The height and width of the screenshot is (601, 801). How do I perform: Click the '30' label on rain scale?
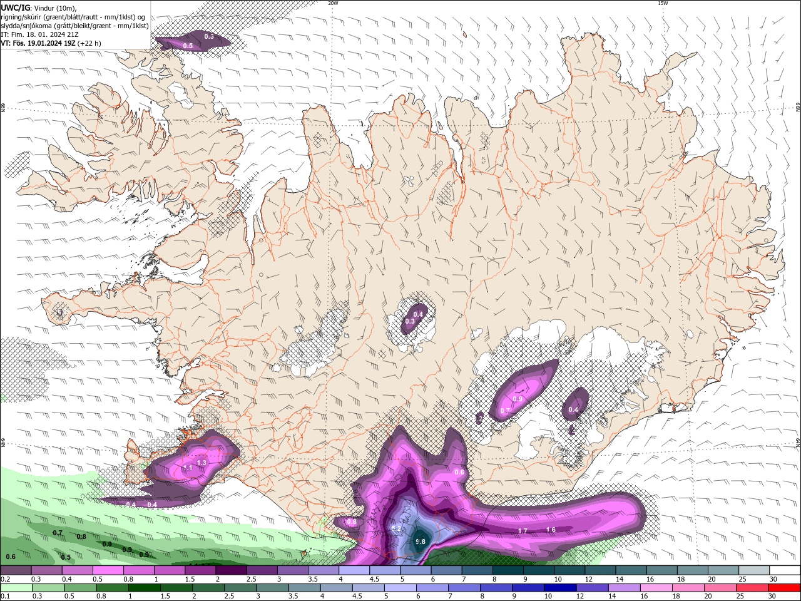click(x=772, y=597)
